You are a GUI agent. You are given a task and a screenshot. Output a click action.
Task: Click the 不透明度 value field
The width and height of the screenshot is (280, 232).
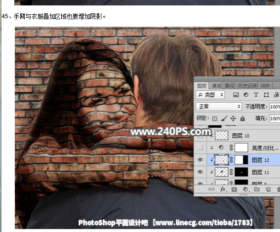[275, 107]
